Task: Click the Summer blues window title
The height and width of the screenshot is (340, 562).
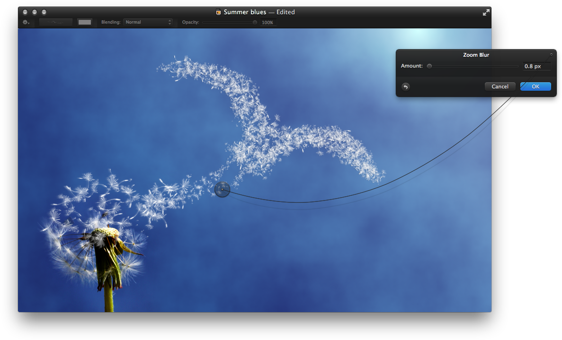Action: point(245,12)
